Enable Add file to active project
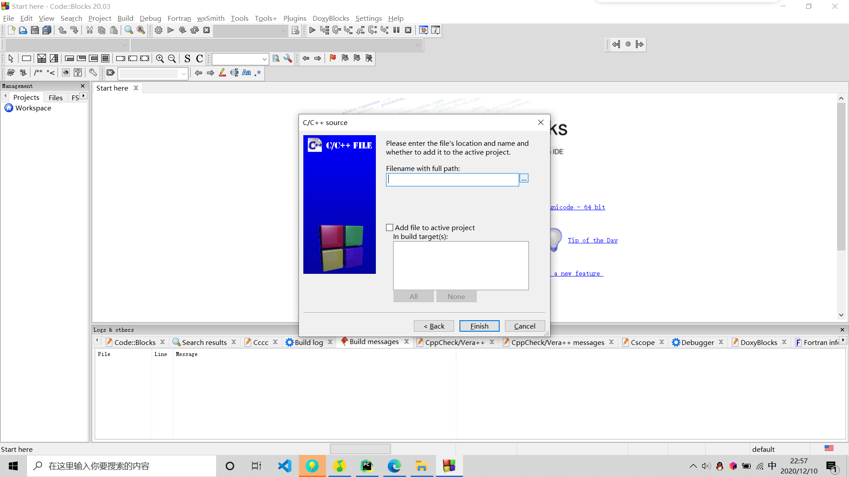This screenshot has width=849, height=477. click(390, 227)
